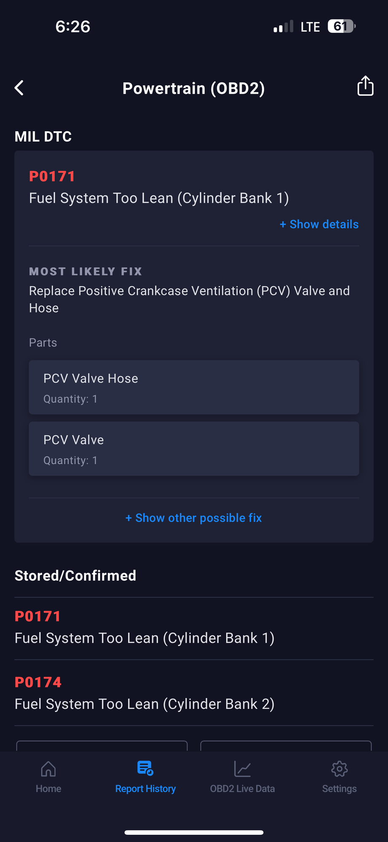Select the PCV Valve Hose part card
This screenshot has height=842, width=388.
coord(194,387)
